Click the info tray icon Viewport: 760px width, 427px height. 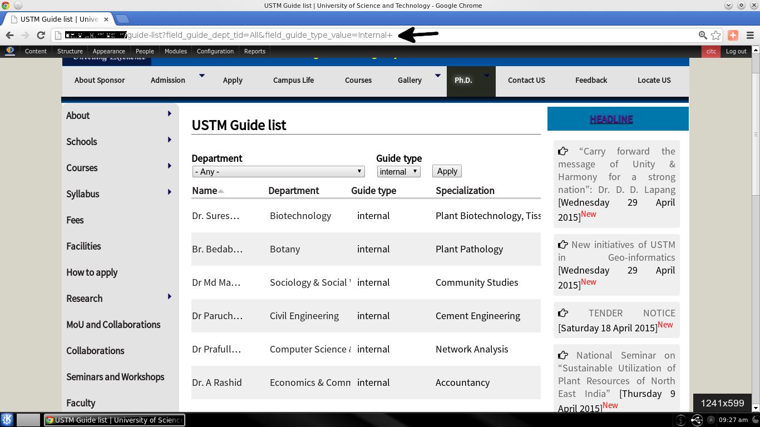point(682,420)
